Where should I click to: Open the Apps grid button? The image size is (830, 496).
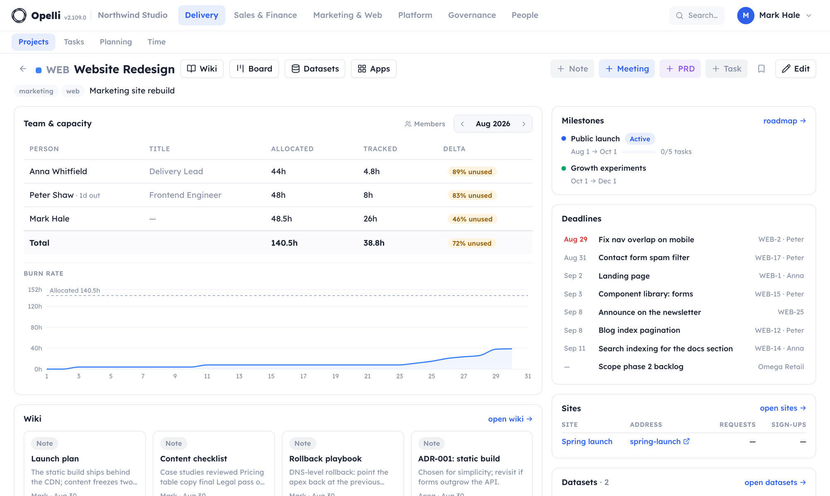point(373,69)
